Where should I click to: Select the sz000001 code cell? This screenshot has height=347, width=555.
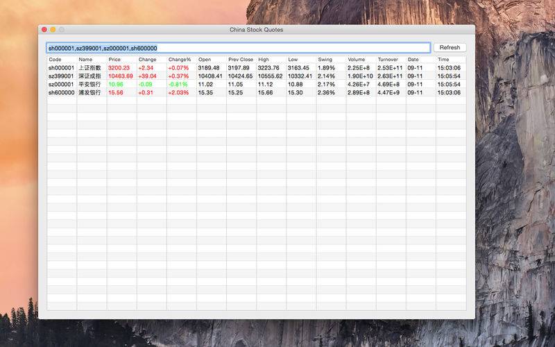click(61, 84)
